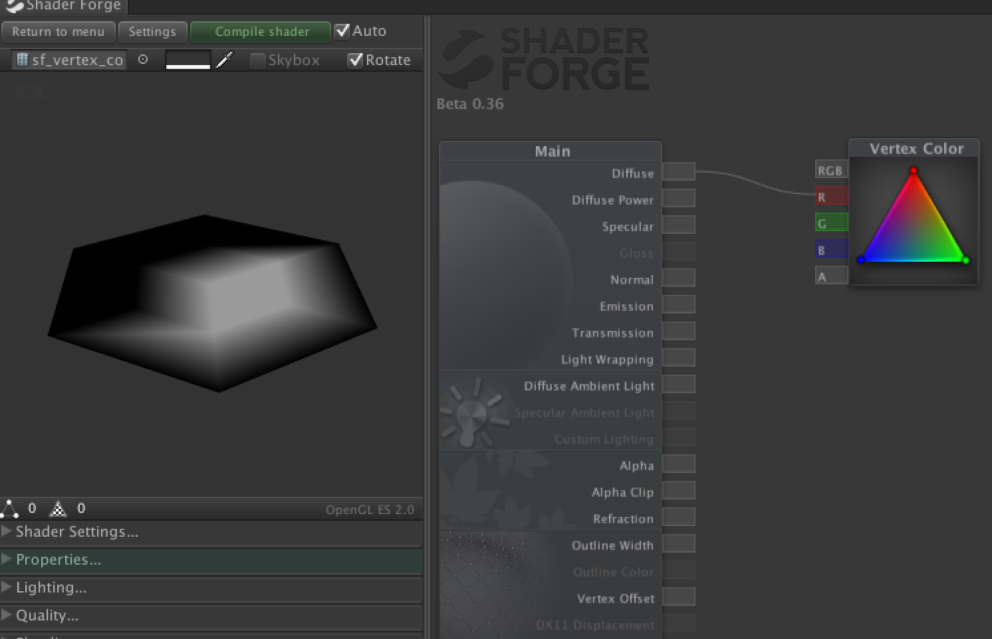This screenshot has height=639, width=992.
Task: Click the 3D mesh preview
Action: (x=213, y=303)
